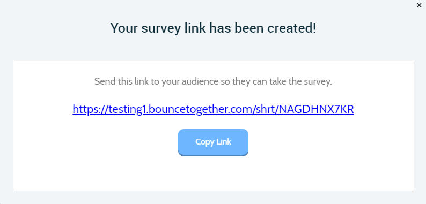The image size is (426, 204).
Task: Dismiss the popup using the X icon
Action: pyautogui.click(x=419, y=5)
